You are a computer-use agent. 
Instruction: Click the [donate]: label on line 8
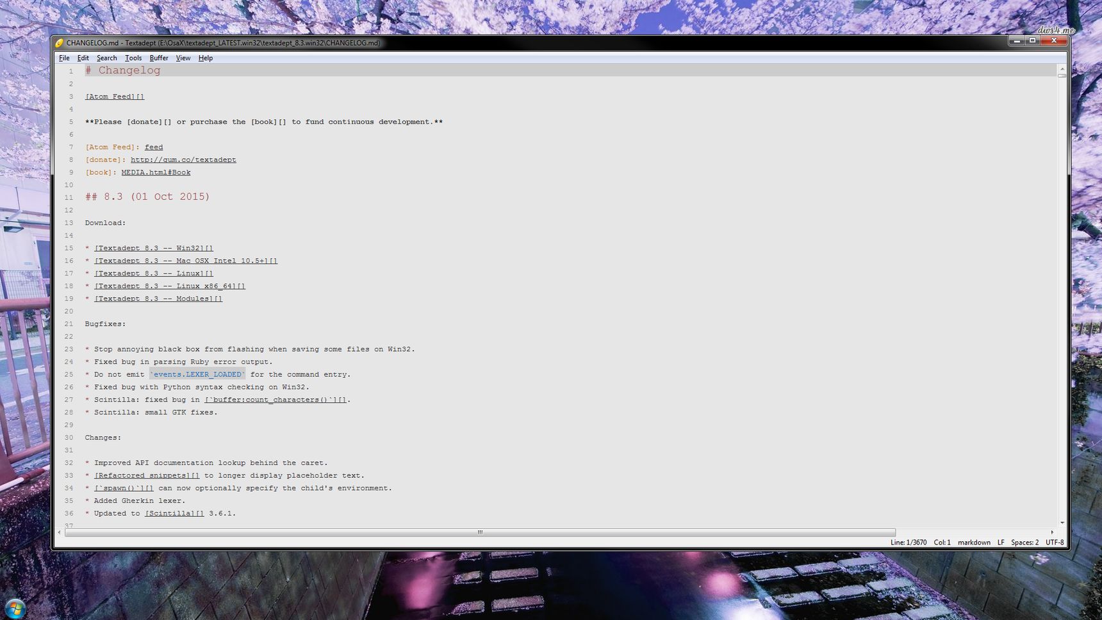coord(106,159)
